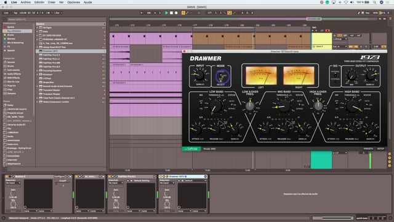The width and height of the screenshot is (394, 222).
Task: Open the Drawmer Default preset dropdown
Action: click(195, 181)
